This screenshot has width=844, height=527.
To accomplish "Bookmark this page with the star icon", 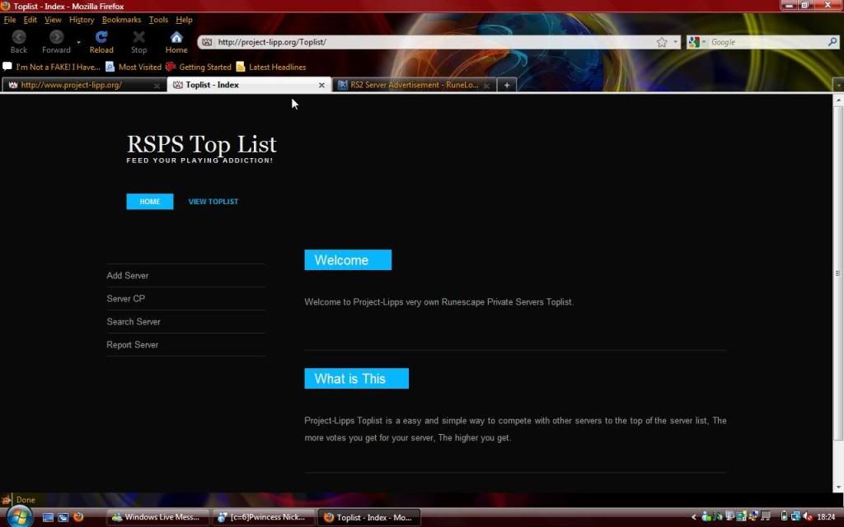I will coord(662,42).
